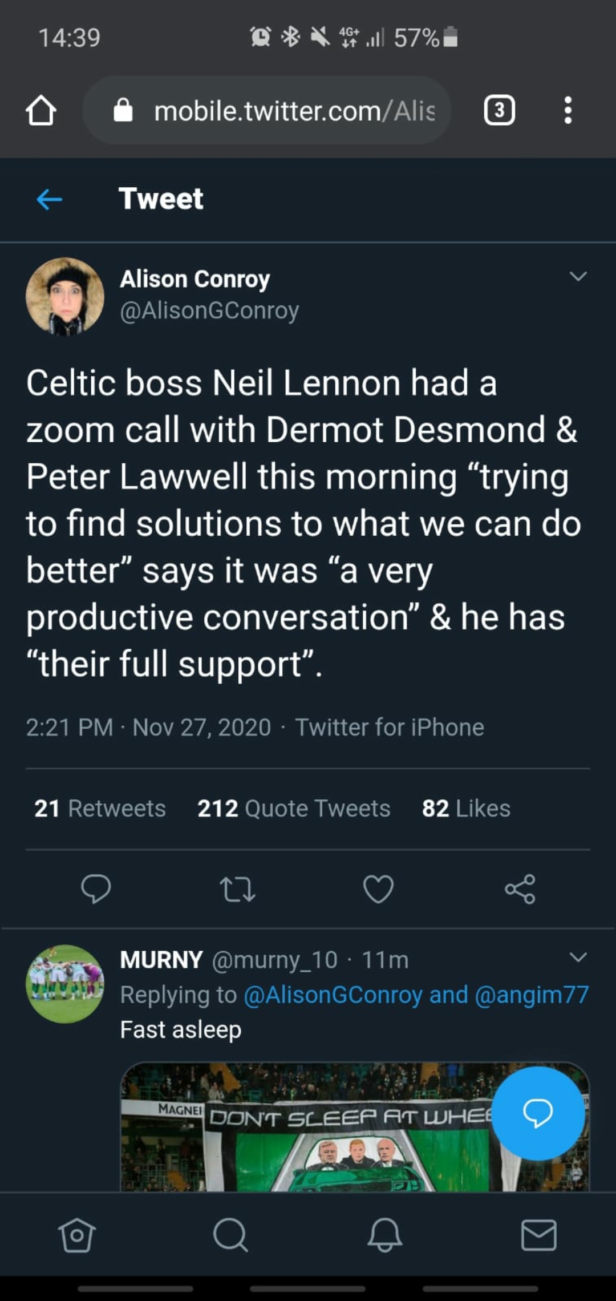The width and height of the screenshot is (616, 1301).
Task: Reply to Alison Conroy's tweet
Action: (96, 888)
